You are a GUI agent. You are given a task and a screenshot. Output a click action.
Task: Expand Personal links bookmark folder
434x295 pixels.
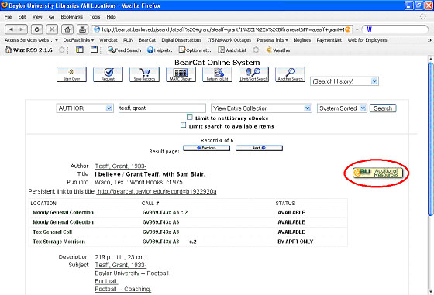click(x=272, y=40)
